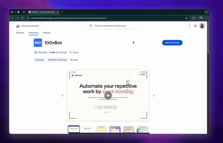View site information icon in address bar
This screenshot has height=143, width=223.
tap(28, 18)
